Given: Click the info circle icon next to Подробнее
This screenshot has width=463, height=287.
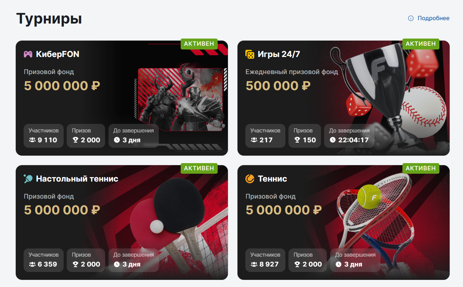Looking at the screenshot, I should (411, 18).
